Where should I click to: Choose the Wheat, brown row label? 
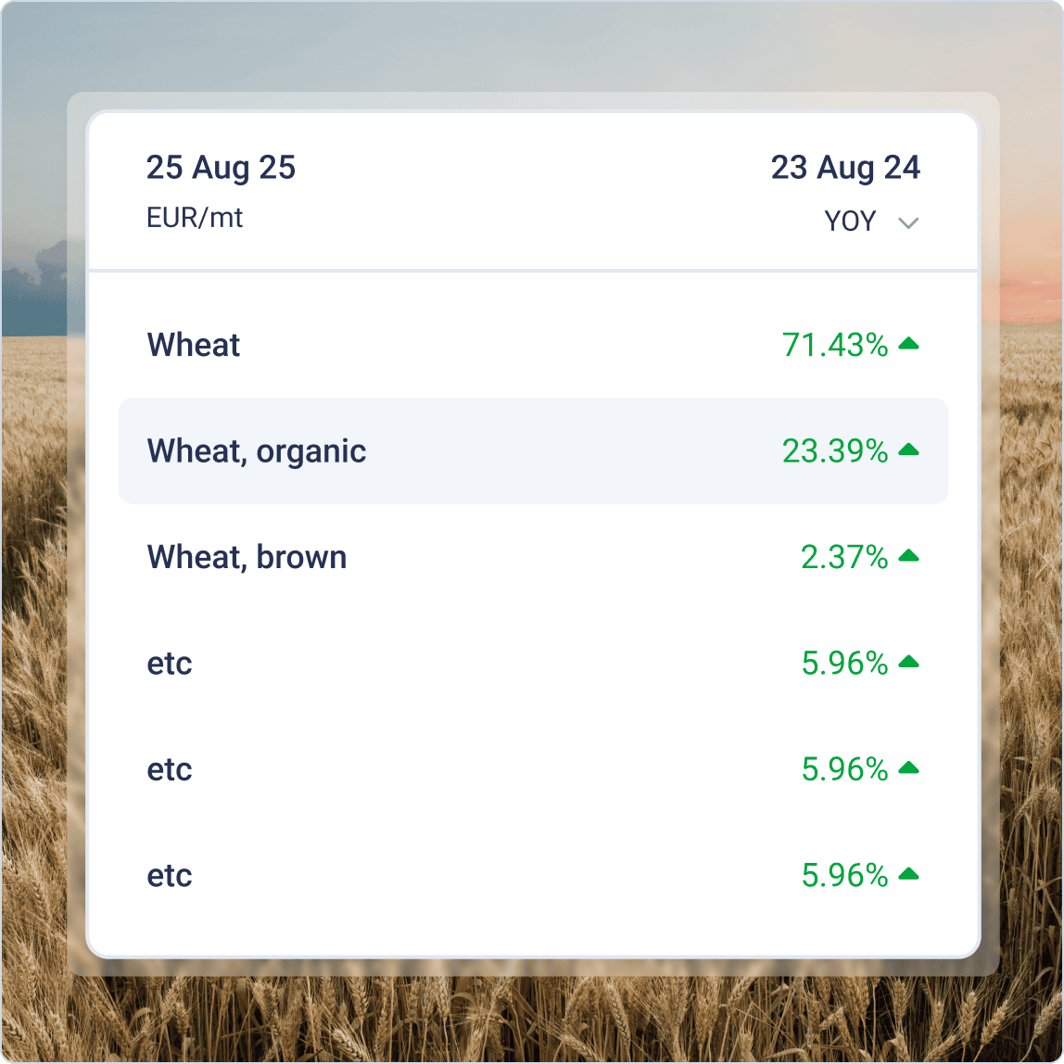pyautogui.click(x=247, y=557)
